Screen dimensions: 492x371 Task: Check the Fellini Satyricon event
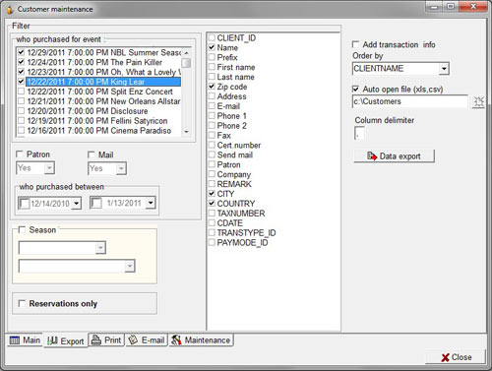22,121
